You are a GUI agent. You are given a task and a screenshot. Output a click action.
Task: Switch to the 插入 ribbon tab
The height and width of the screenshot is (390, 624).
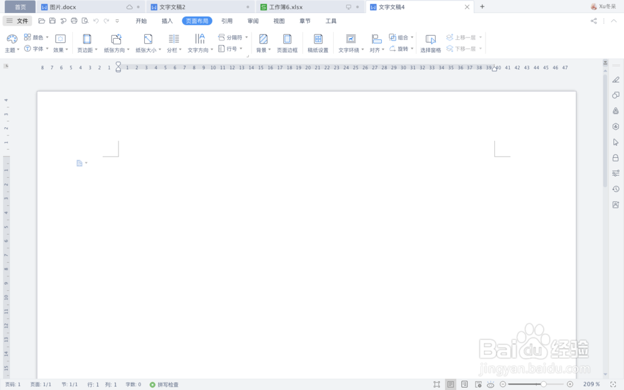[167, 21]
